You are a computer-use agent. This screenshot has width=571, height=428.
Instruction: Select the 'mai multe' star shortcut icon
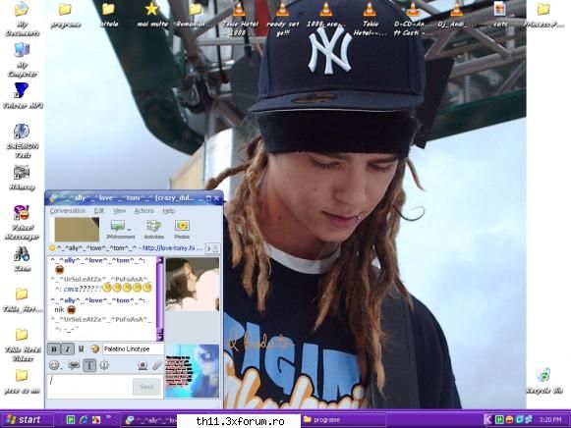pyautogui.click(x=152, y=15)
